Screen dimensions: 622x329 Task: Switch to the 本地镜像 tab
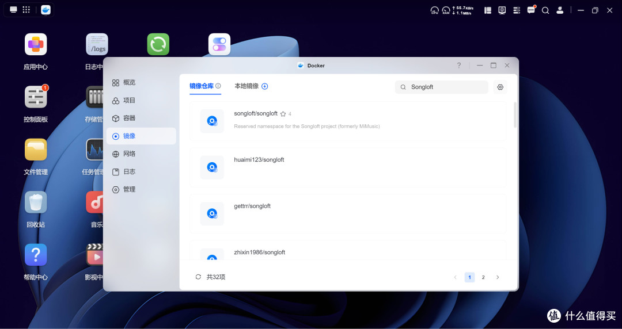pyautogui.click(x=246, y=86)
